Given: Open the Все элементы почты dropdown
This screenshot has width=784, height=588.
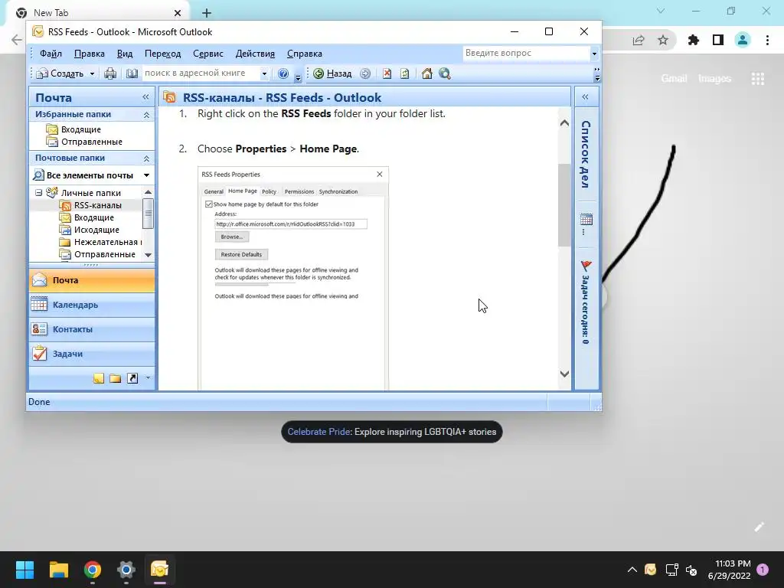Looking at the screenshot, I should (146, 175).
